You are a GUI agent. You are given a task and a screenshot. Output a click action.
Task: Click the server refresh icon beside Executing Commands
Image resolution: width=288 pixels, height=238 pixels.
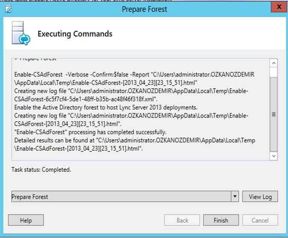pos(21,33)
